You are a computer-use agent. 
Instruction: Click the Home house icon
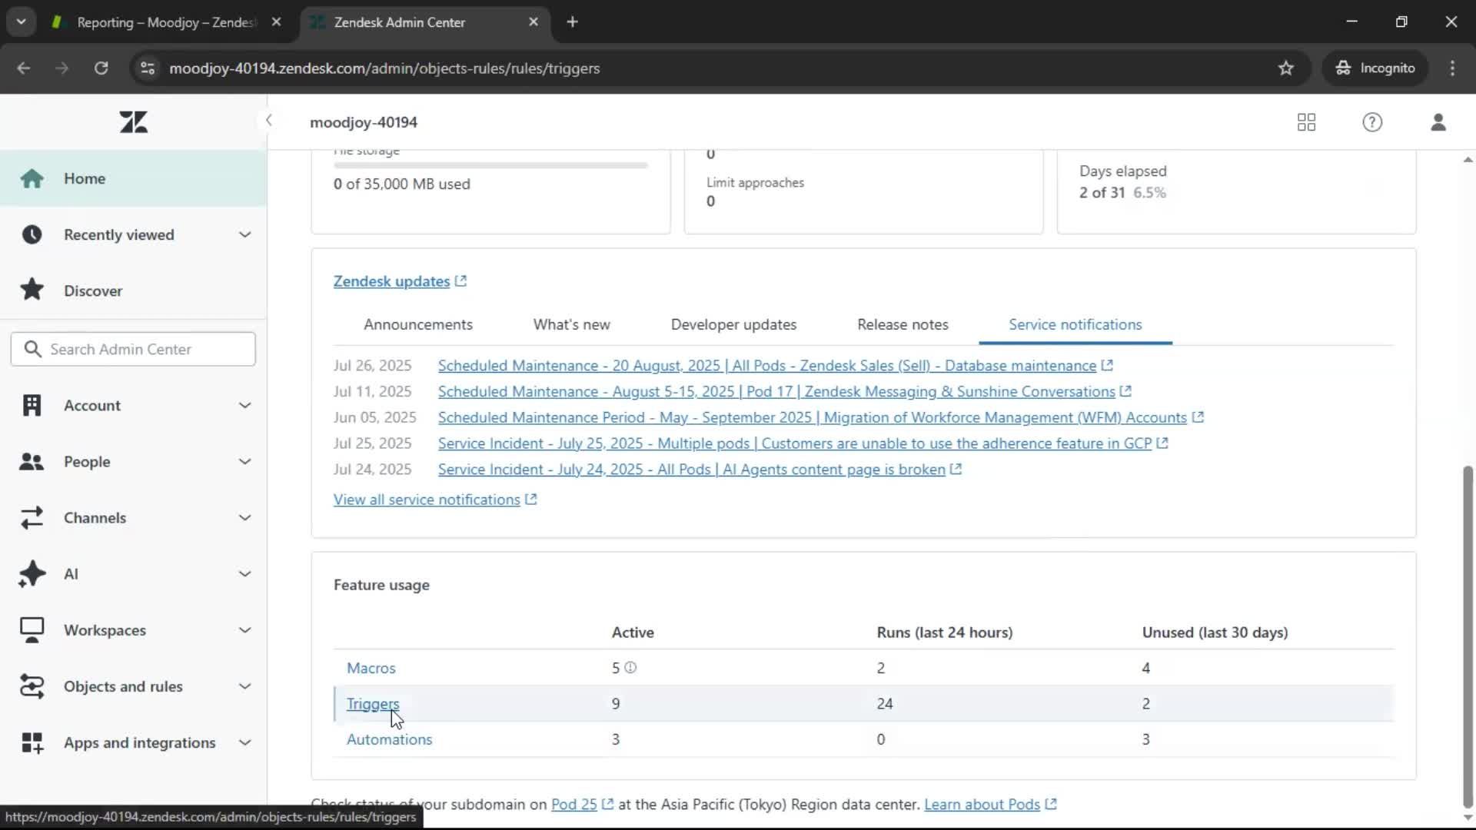(x=32, y=178)
